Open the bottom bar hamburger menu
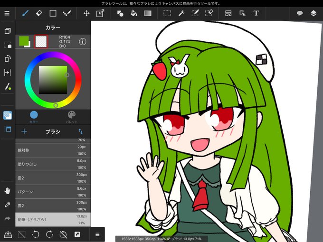This screenshot has height=242, width=323. click(97, 234)
